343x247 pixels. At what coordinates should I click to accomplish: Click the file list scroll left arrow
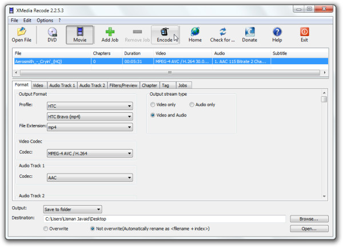coord(16,72)
